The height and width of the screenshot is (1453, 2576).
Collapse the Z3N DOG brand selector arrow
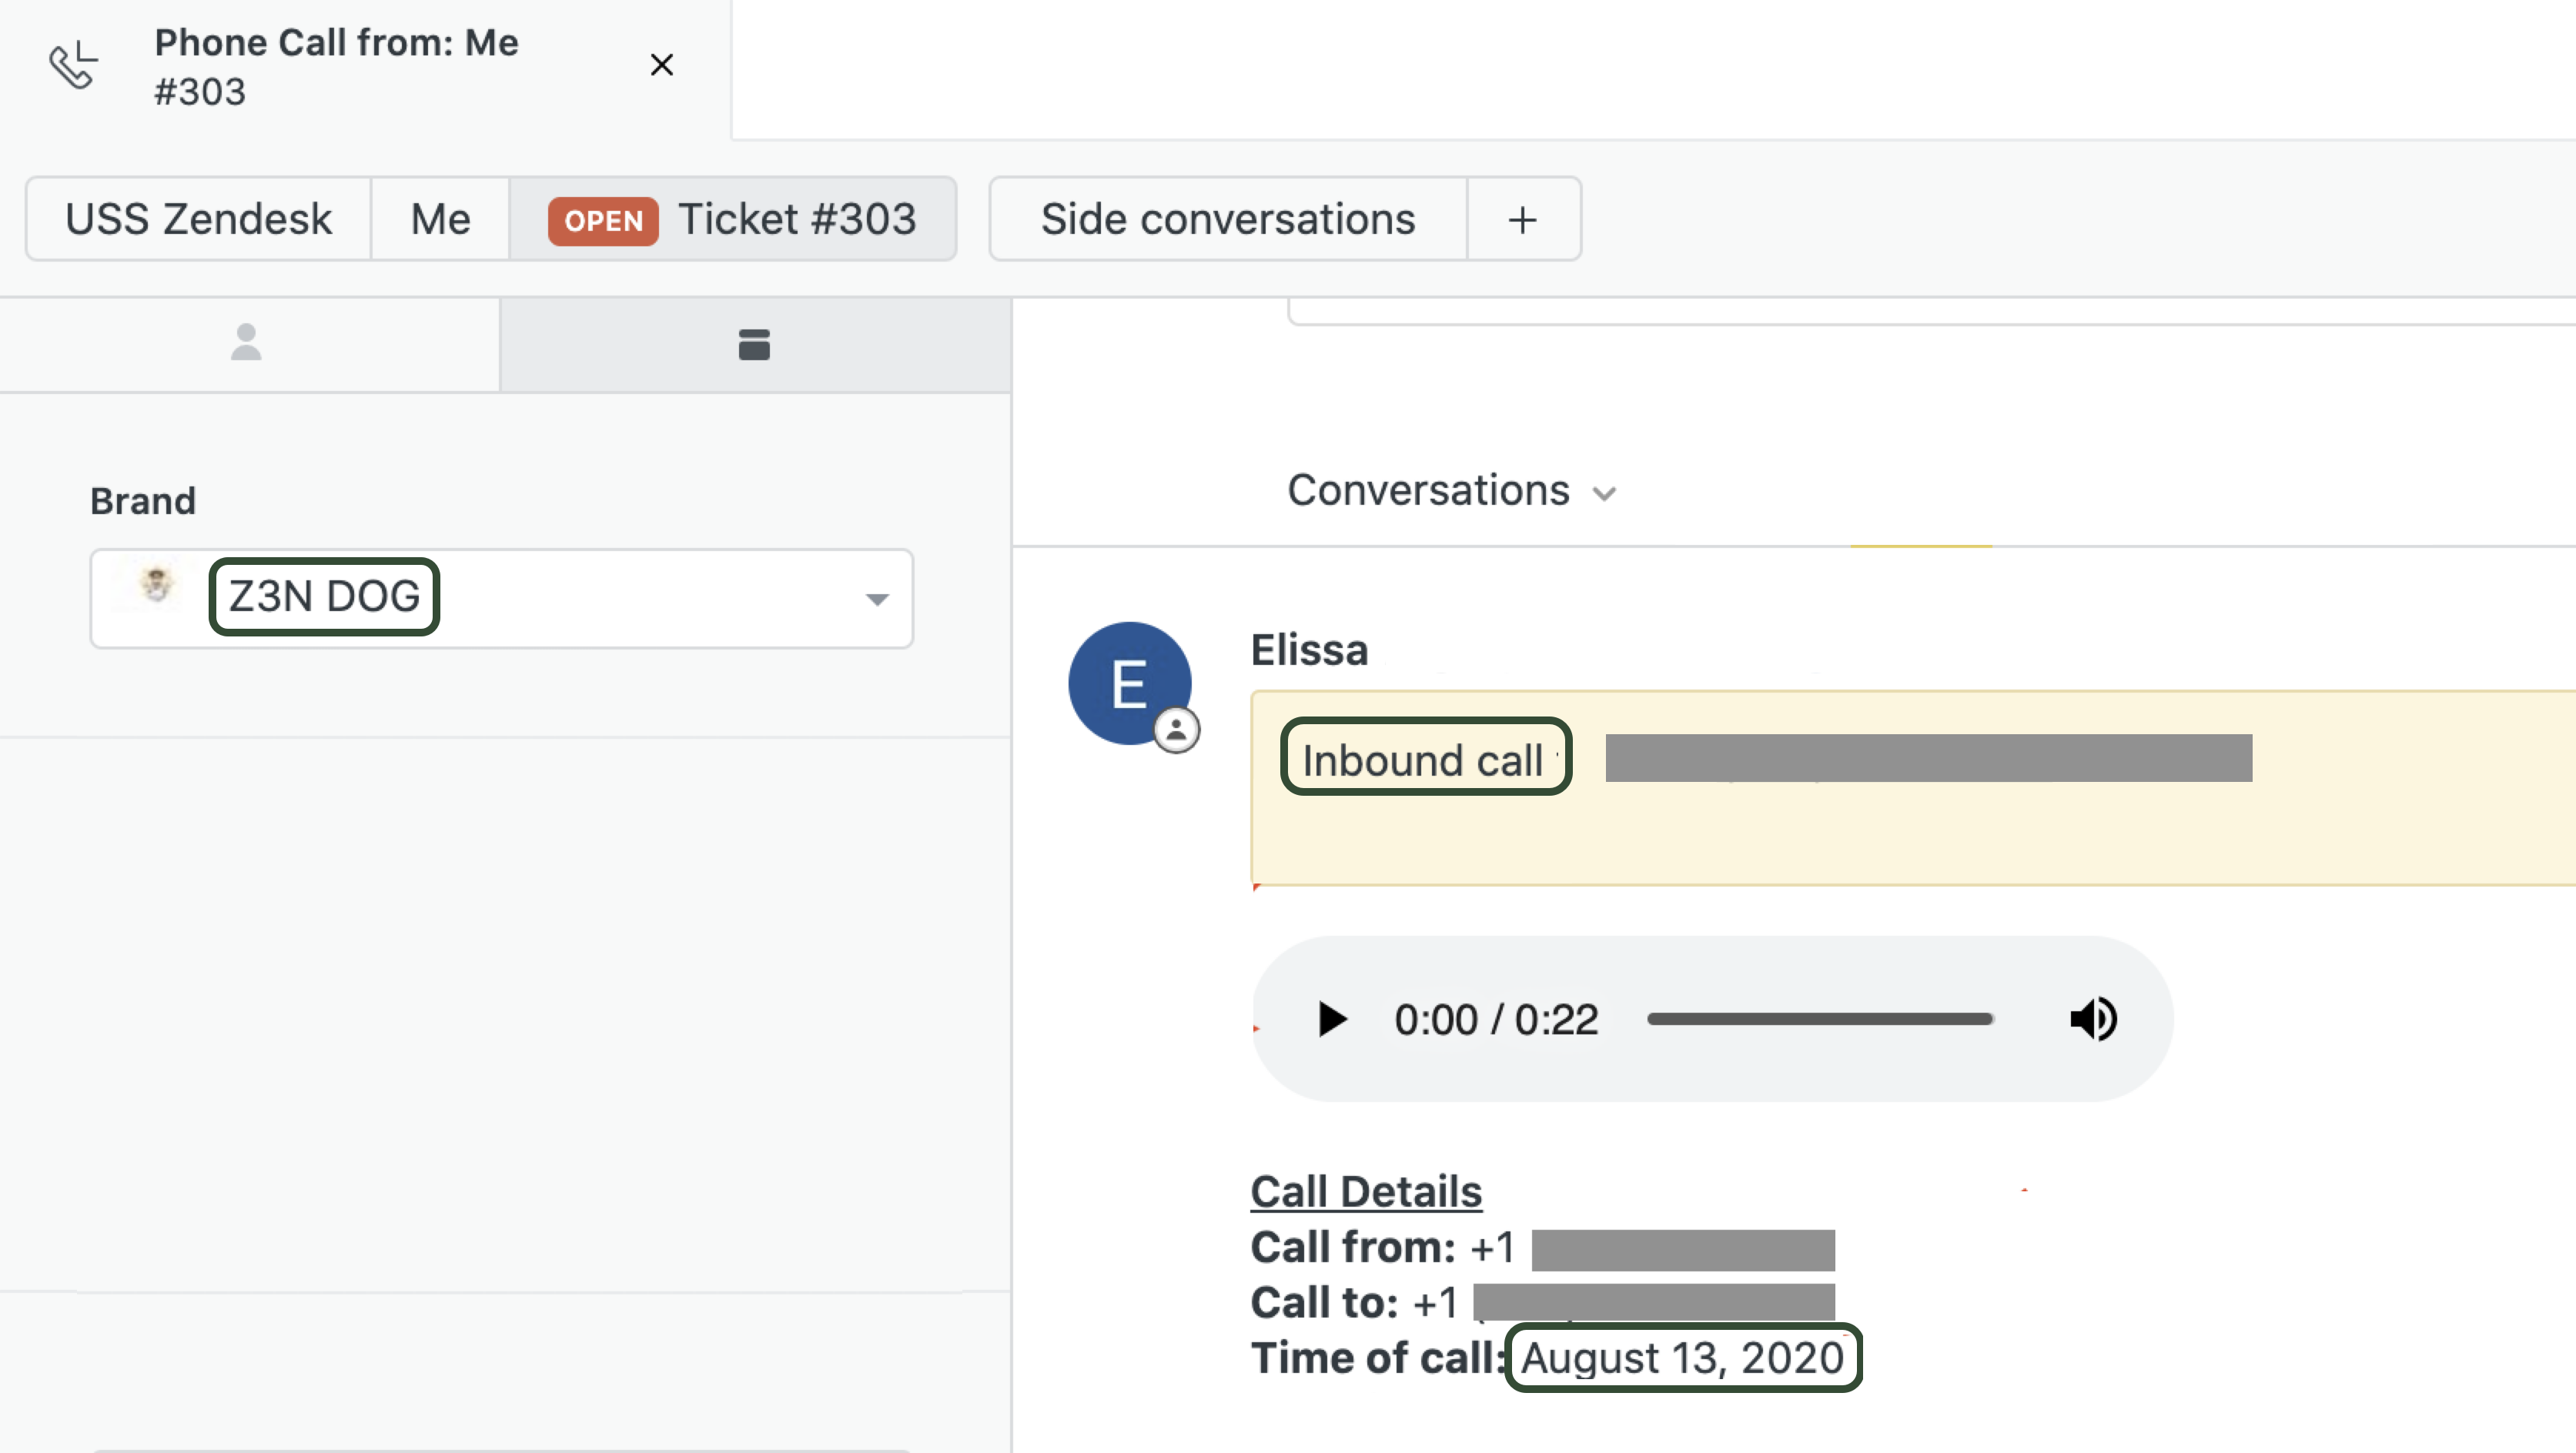point(878,599)
